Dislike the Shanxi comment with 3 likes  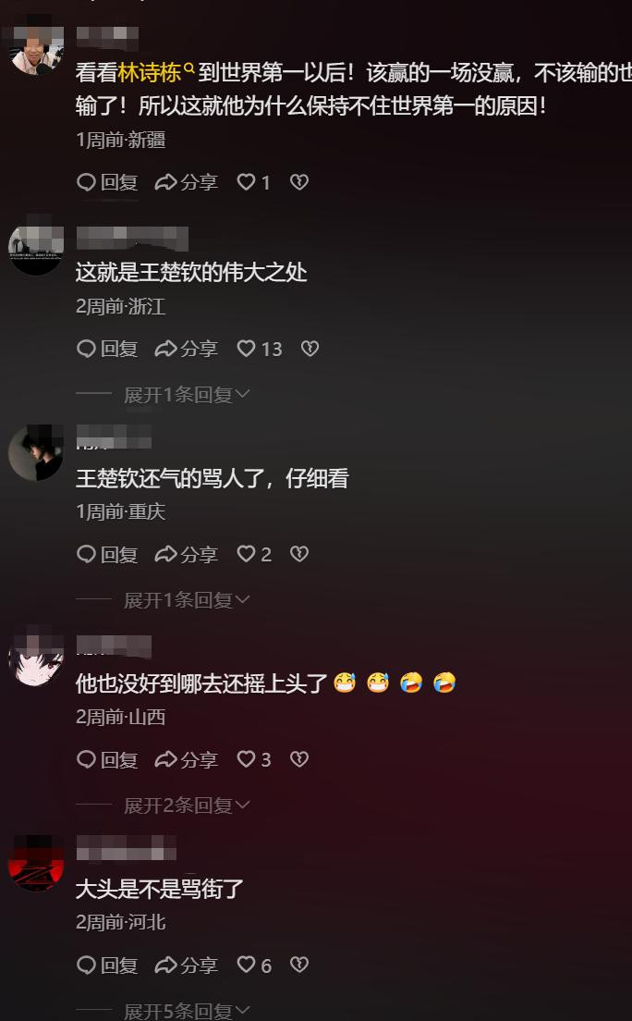(x=299, y=759)
